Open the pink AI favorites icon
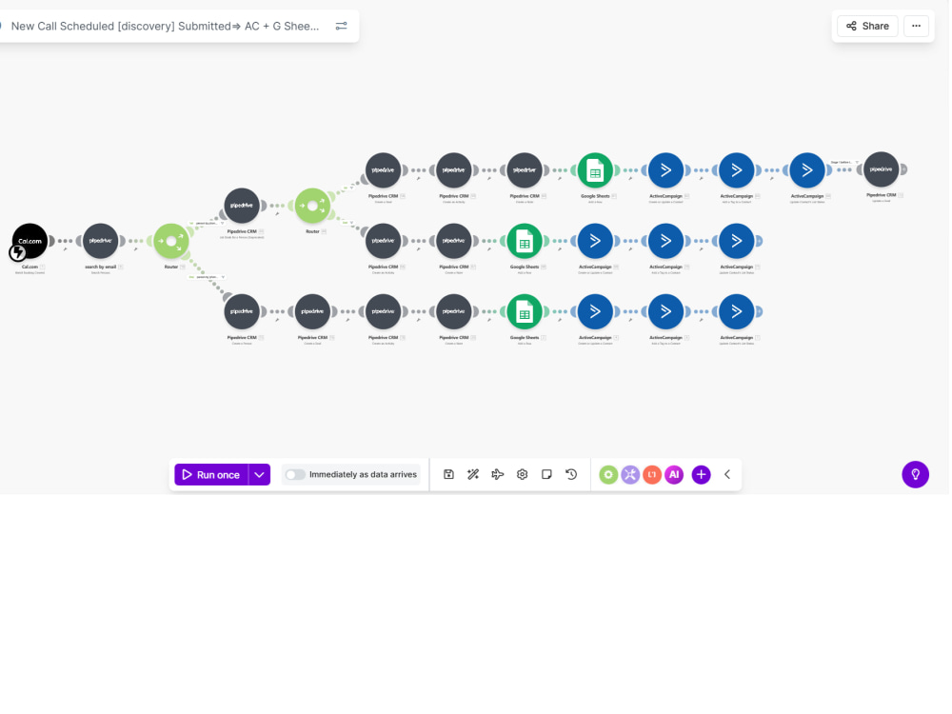 (674, 474)
